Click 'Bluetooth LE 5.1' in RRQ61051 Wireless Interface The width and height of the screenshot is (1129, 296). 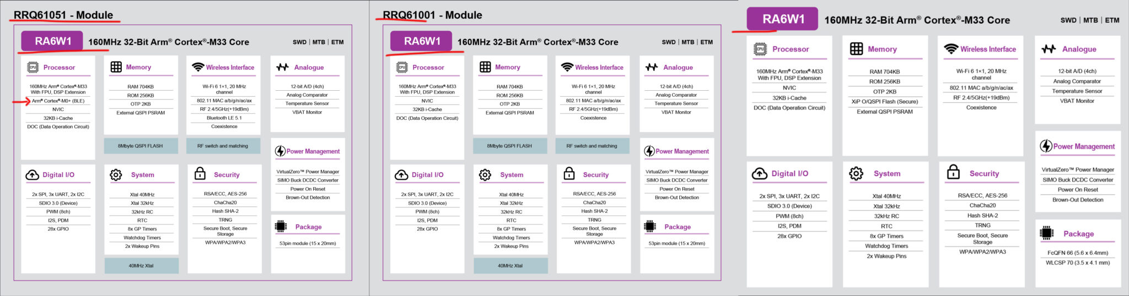coord(224,118)
